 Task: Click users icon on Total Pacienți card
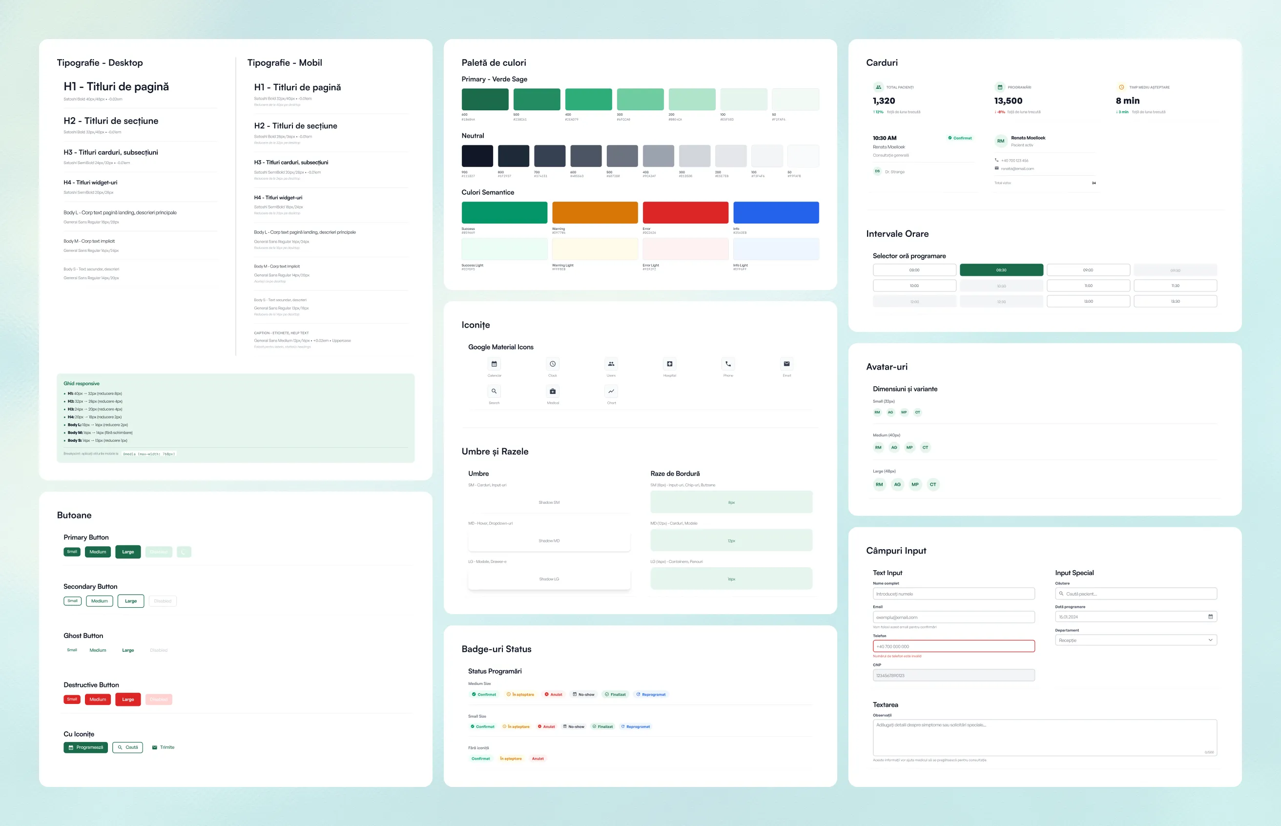pos(878,87)
